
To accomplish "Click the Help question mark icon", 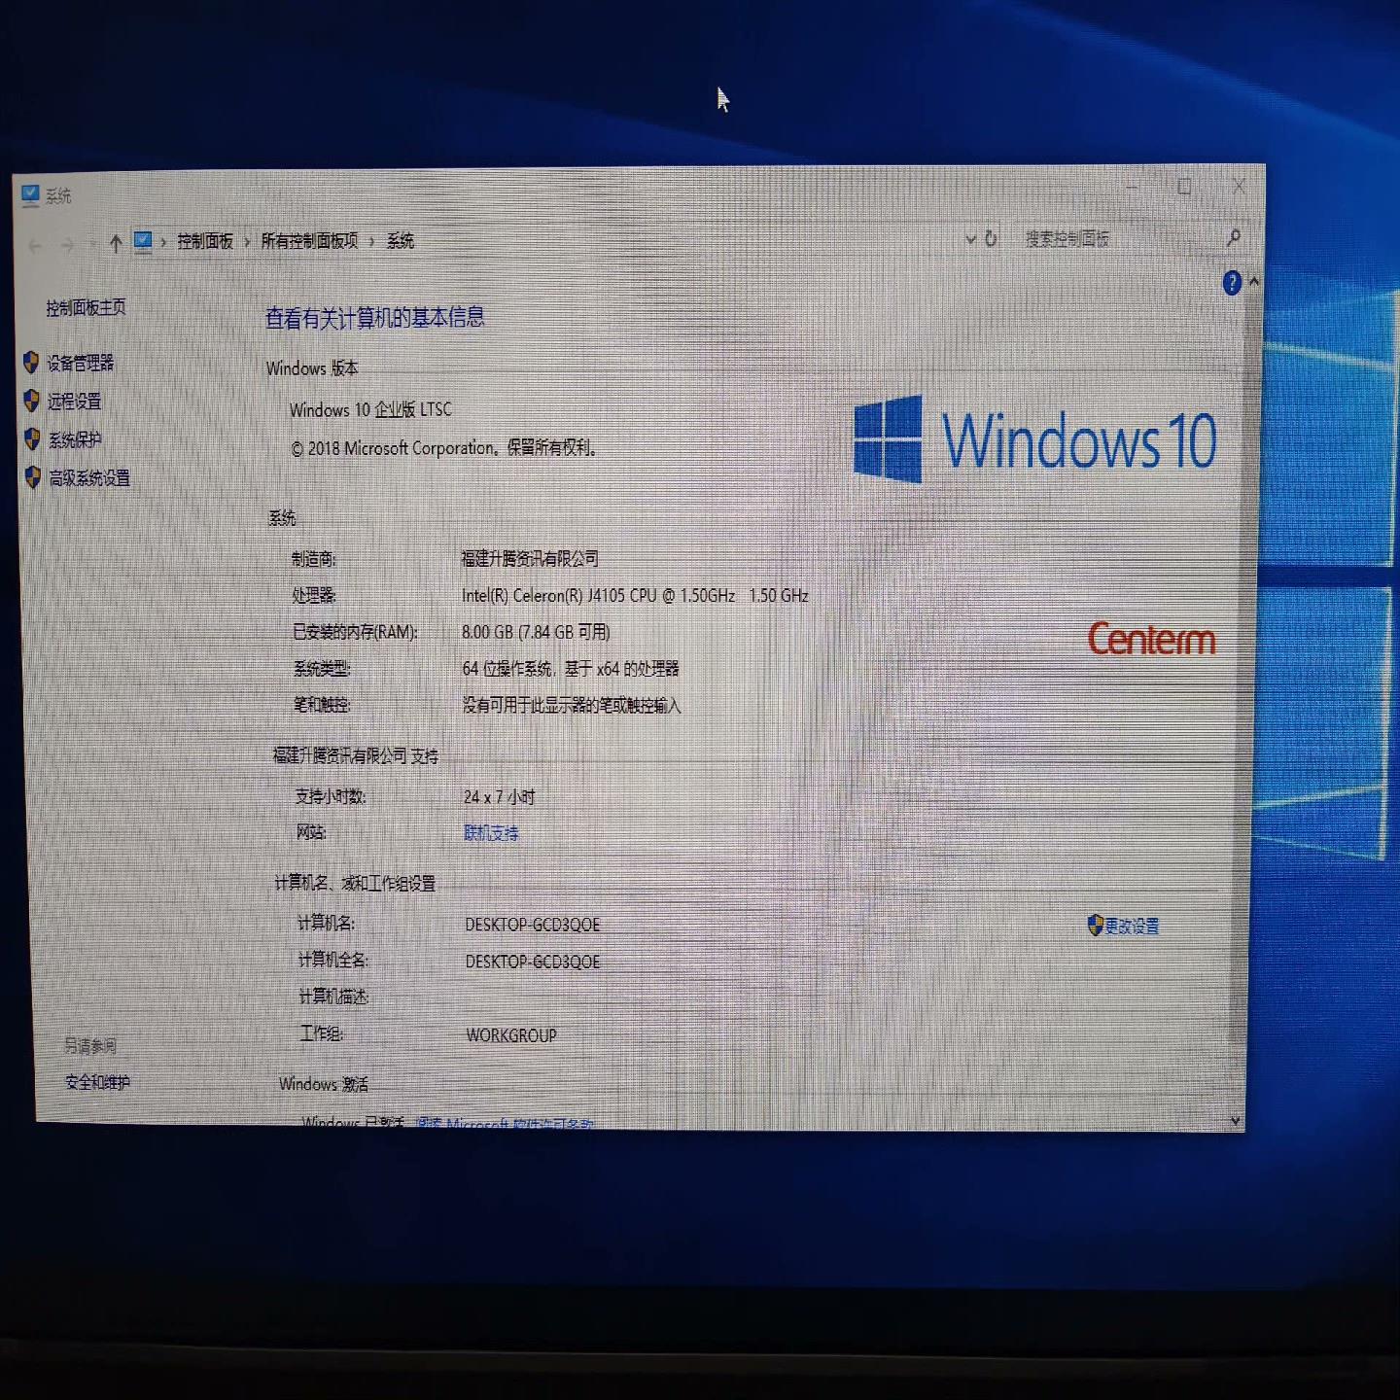I will pyautogui.click(x=1231, y=283).
